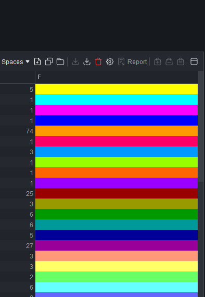Viewport: 205px width, 297px height.
Task: Click the count 1 beside cyan swatch
Action: 32,100
